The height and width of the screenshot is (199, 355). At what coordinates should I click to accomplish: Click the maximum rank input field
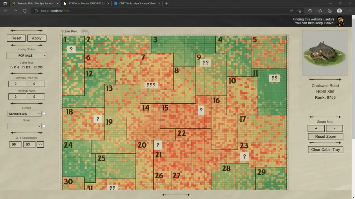click(x=36, y=97)
